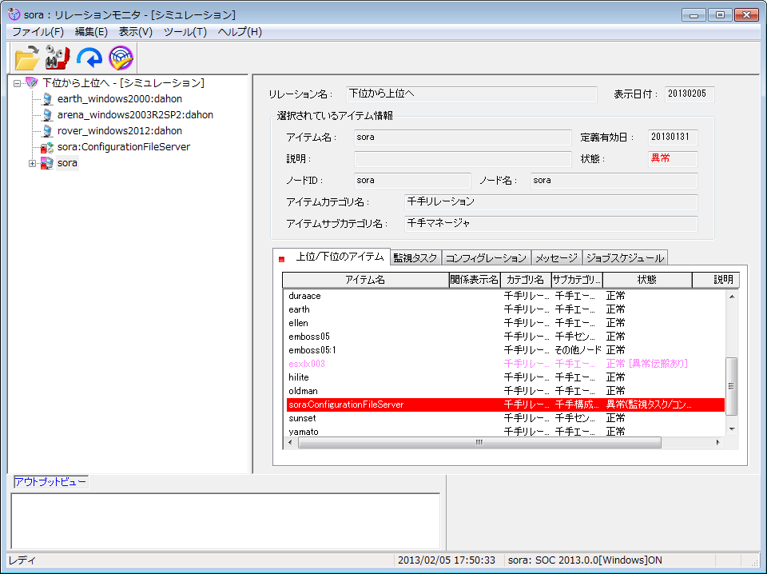Switch to the メッセージ tab
This screenshot has width=767, height=574.
point(557,258)
